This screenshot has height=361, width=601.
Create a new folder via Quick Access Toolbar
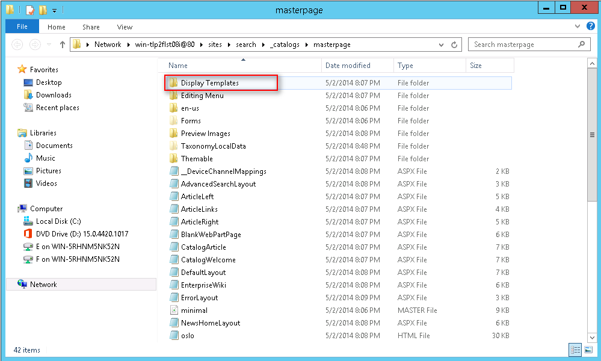coord(42,10)
